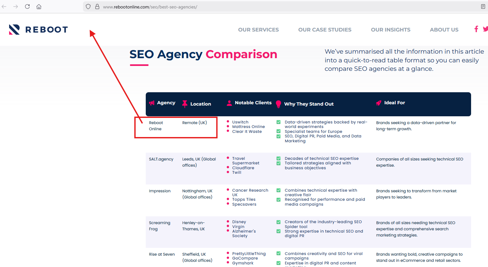Click the megaphone icon beside Agency
Screen dimensions: 488x267
point(152,103)
